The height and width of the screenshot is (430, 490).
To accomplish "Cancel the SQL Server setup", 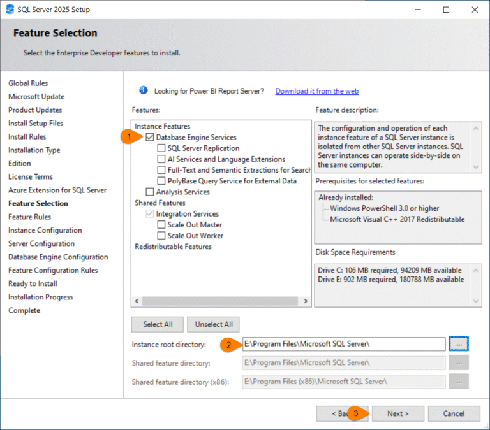I will tap(454, 413).
